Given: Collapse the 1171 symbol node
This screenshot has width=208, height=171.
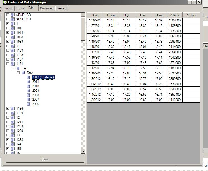Looking at the screenshot, I should coord(8,64).
